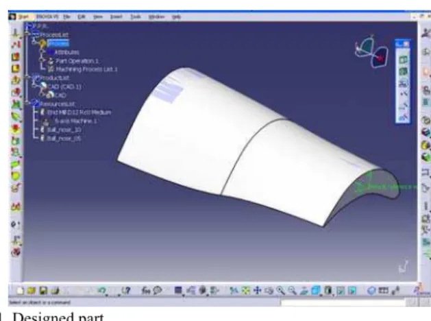431x321 pixels.
Task: Open the File menu
Action: [66, 16]
